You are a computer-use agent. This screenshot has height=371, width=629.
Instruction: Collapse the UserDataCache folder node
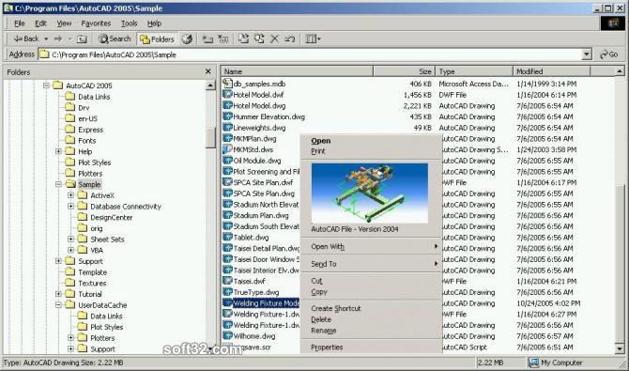click(x=58, y=305)
